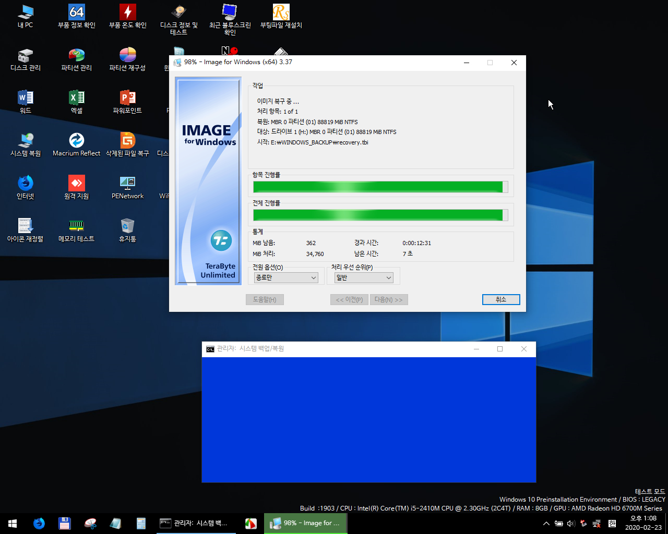Click the << 이전(P) button

click(x=349, y=299)
